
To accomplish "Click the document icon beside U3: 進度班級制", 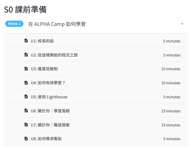I will coord(26,69).
